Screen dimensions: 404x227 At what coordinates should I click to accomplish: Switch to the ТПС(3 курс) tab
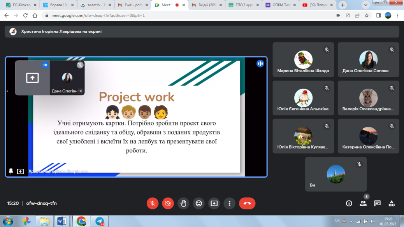(x=244, y=5)
